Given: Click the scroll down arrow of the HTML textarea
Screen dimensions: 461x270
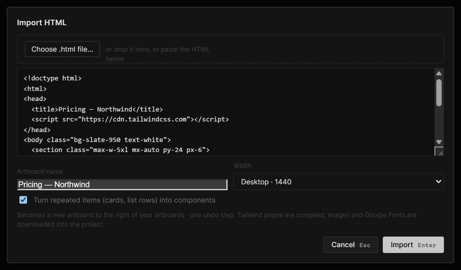Looking at the screenshot, I should coord(439,142).
